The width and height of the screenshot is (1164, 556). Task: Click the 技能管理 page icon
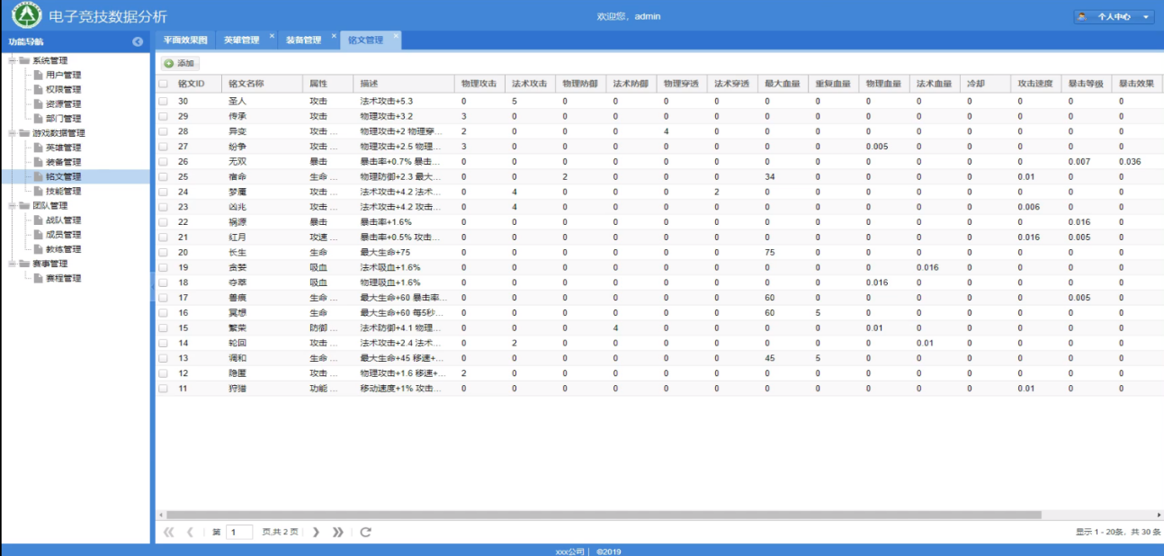(39, 191)
